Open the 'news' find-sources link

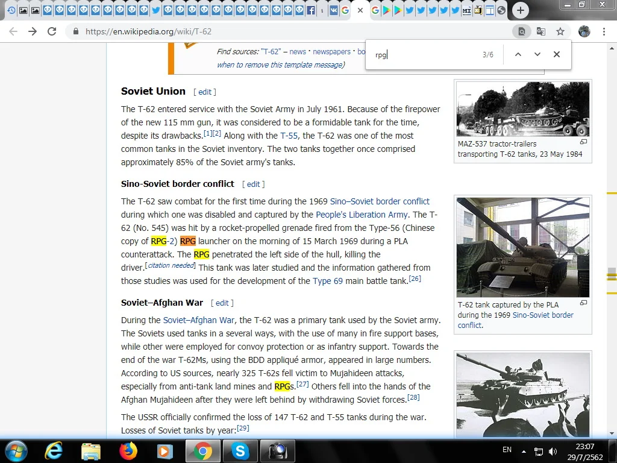pos(298,52)
